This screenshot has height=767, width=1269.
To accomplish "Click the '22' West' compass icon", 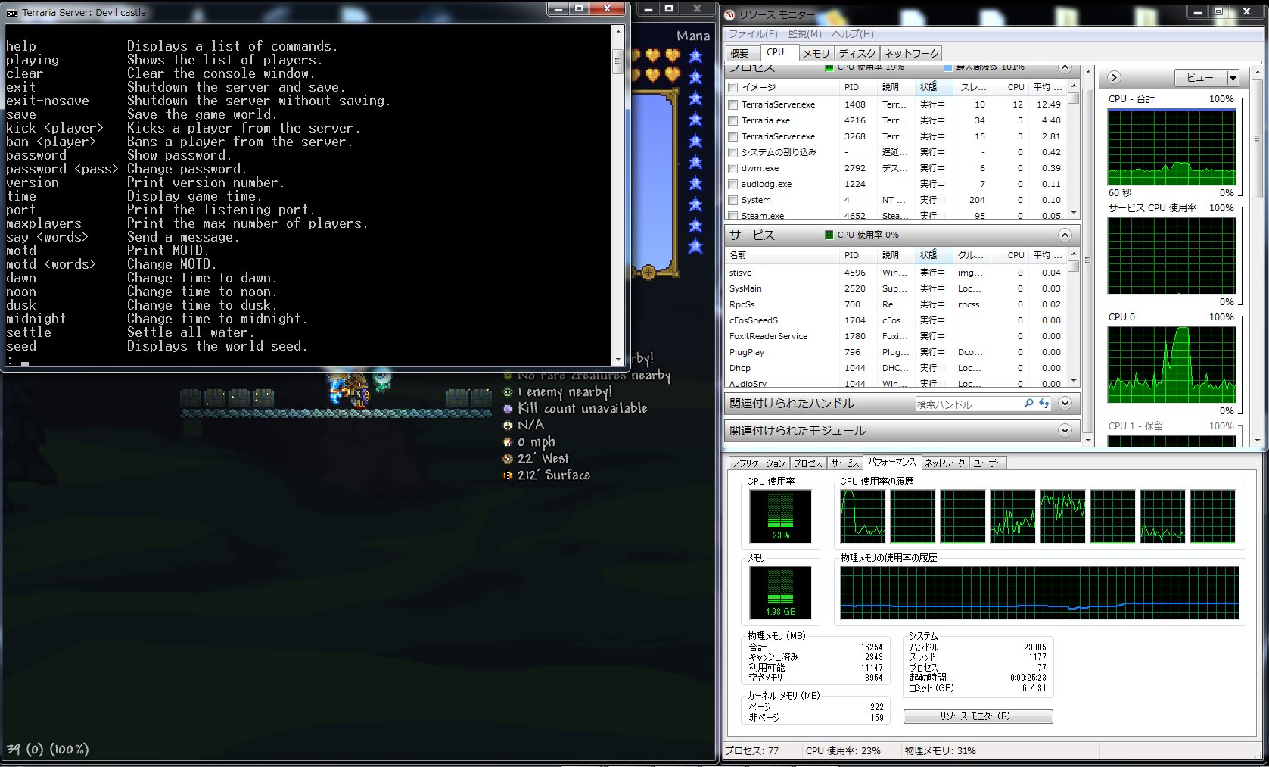I will click(508, 459).
